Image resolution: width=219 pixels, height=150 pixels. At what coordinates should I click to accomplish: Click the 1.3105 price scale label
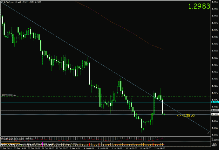(x=215, y=86)
